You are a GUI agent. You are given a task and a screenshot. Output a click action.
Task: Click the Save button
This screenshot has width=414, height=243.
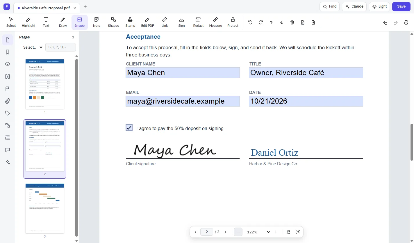pos(401,6)
